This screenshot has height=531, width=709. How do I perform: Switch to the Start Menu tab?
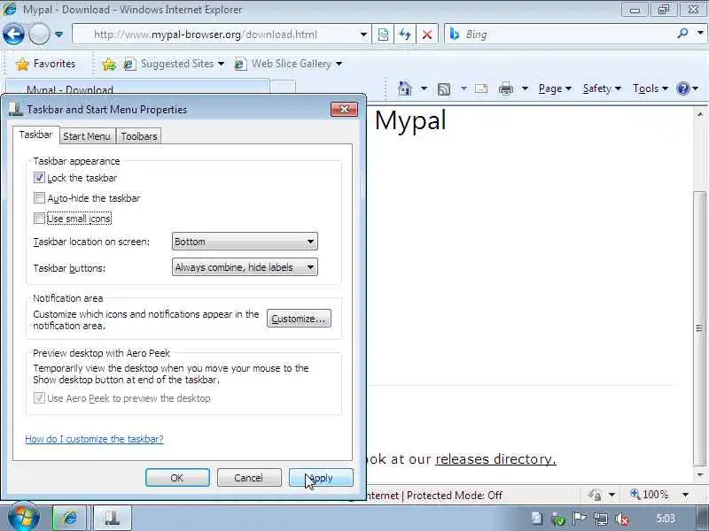87,136
